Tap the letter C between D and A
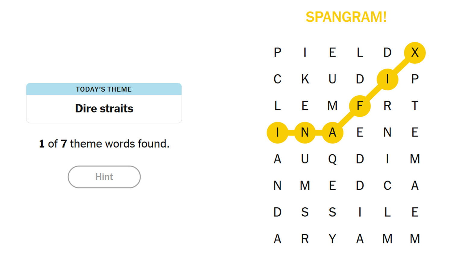The height and width of the screenshot is (260, 463). (387, 186)
